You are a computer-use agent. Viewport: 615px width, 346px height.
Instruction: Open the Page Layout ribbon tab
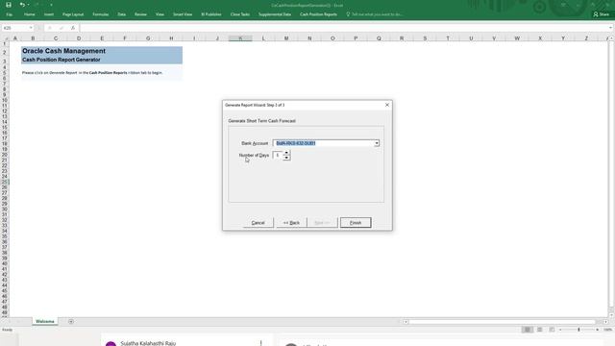pyautogui.click(x=73, y=14)
